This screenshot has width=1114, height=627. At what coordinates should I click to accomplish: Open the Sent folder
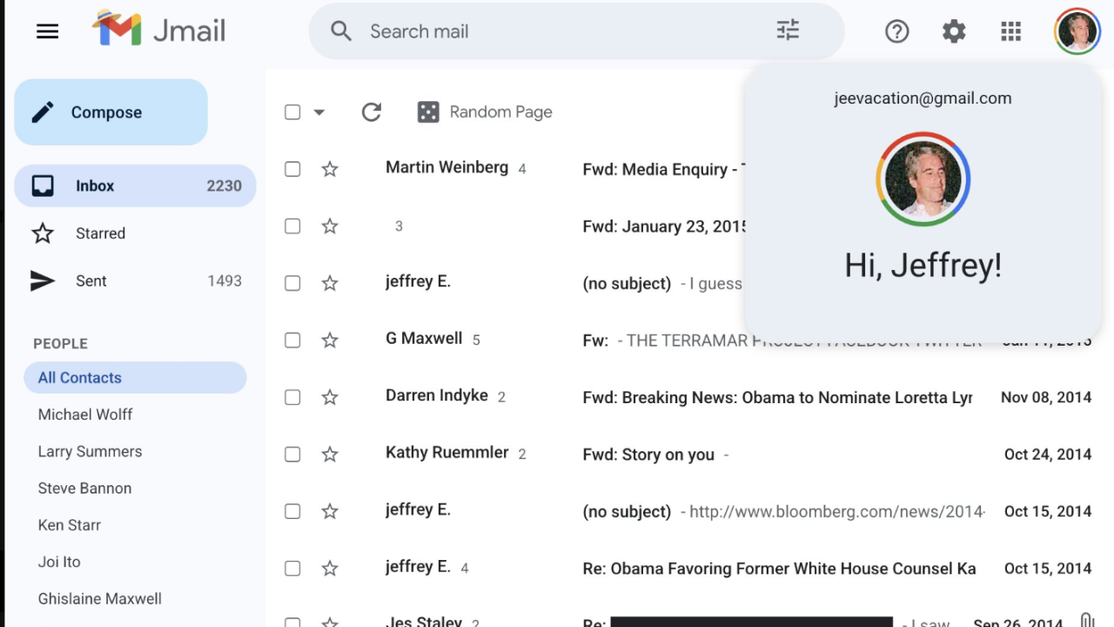coord(91,281)
